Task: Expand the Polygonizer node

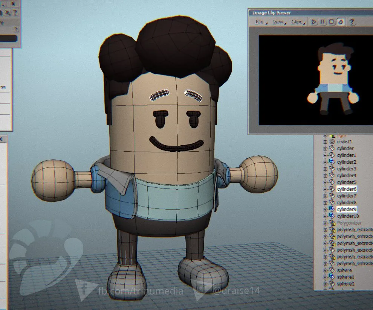Action: (x=326, y=223)
